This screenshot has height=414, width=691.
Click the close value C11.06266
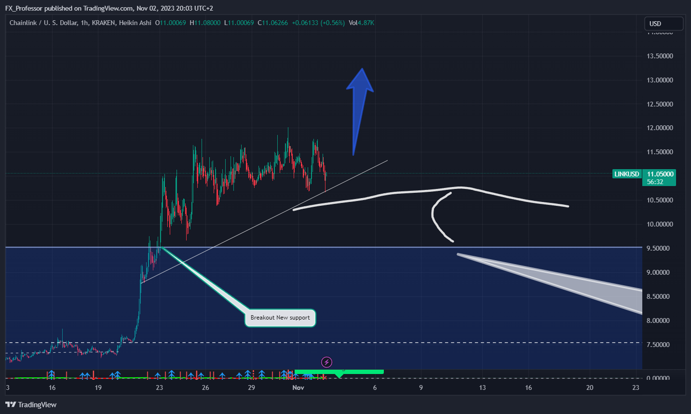pos(273,23)
